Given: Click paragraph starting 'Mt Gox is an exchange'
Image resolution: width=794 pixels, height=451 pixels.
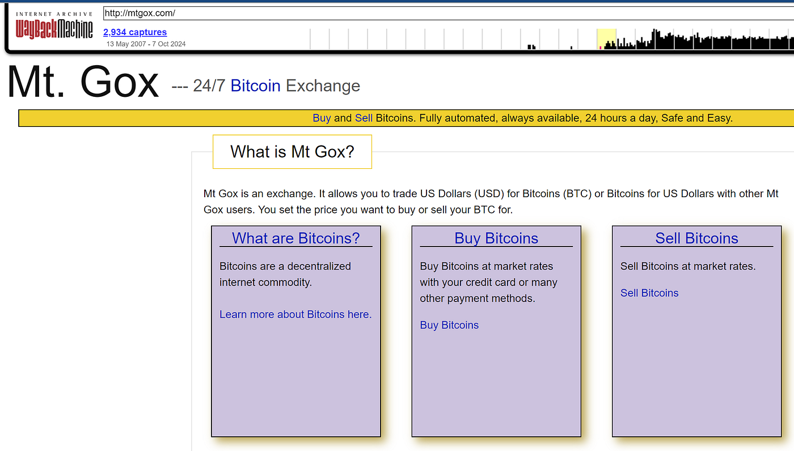Looking at the screenshot, I should pyautogui.click(x=491, y=202).
